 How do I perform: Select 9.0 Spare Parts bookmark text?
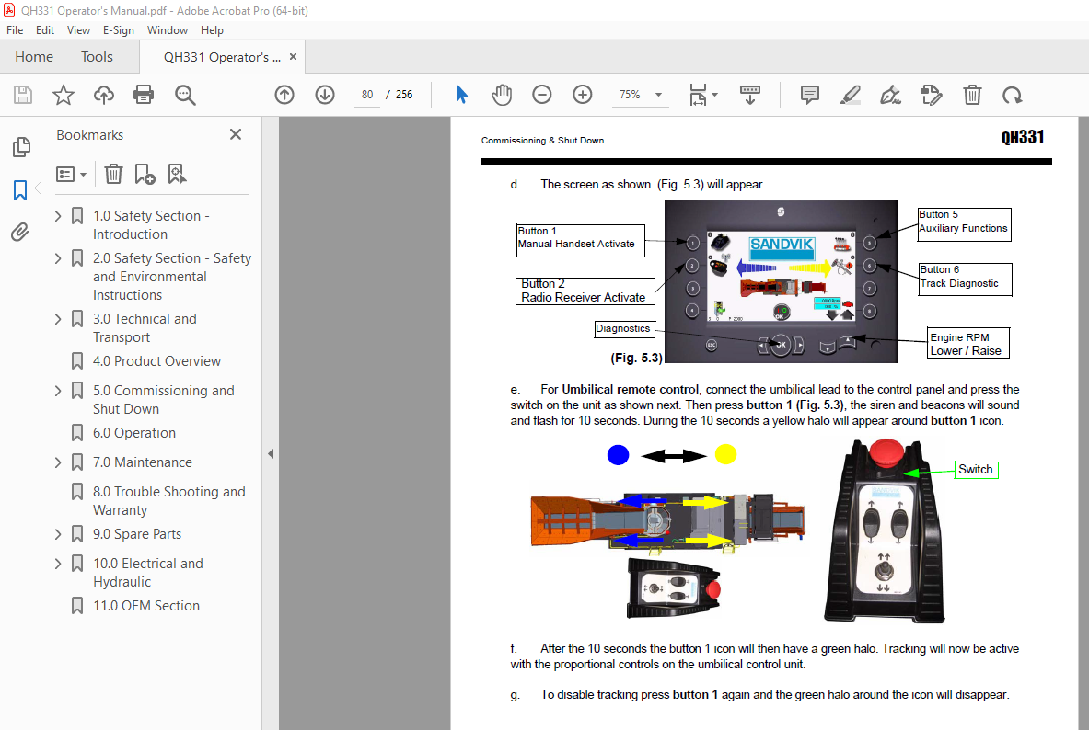tap(137, 534)
